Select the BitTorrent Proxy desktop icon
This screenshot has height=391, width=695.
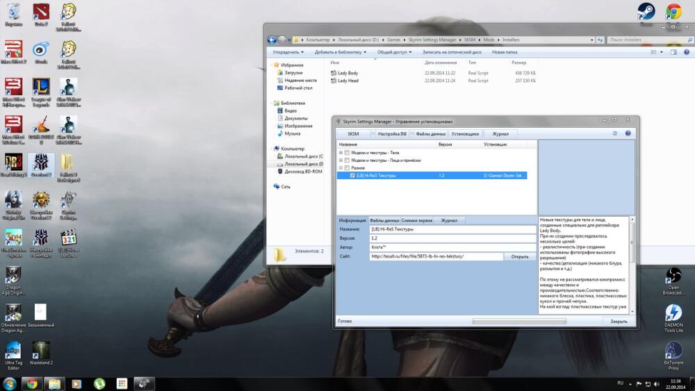coord(673,356)
